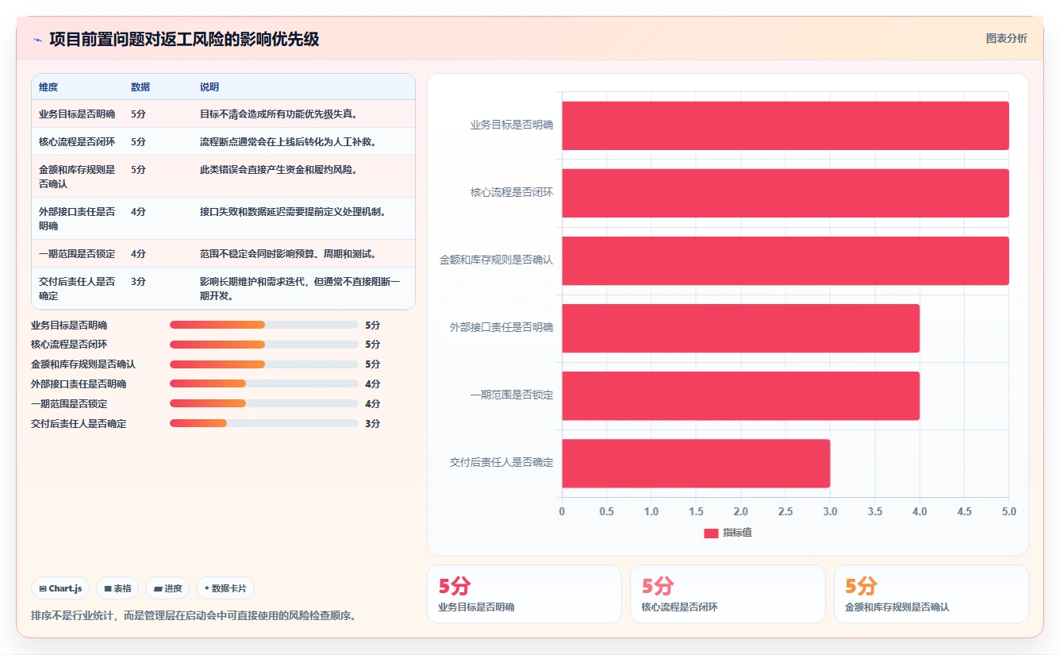Click the chart bar for 核心流程是否闭环

[x=785, y=193]
